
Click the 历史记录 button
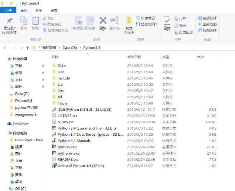tap(183, 32)
